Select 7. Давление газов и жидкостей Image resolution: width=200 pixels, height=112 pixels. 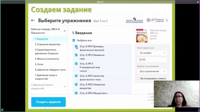(x=46, y=77)
